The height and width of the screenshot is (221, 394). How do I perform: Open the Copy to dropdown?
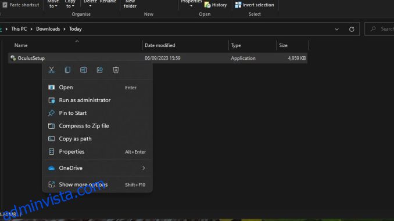click(70, 4)
